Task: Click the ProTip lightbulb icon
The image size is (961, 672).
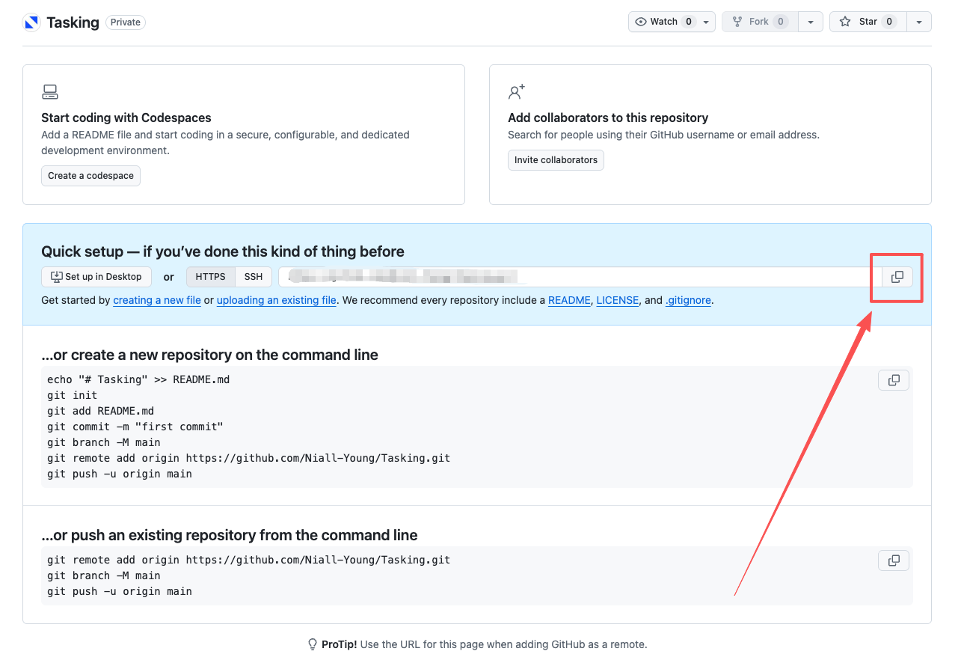Action: tap(313, 644)
